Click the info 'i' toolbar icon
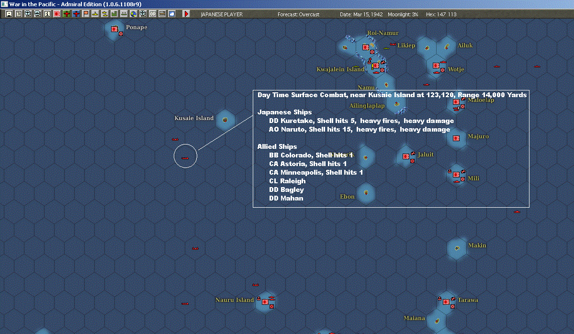 point(47,14)
